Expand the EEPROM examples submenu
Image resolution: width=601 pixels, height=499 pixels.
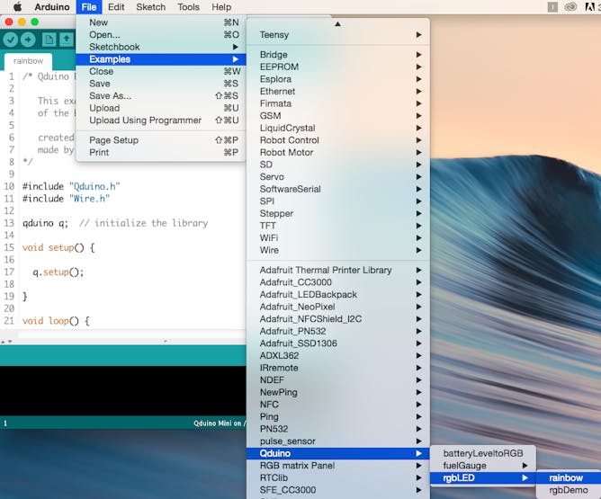(x=338, y=67)
